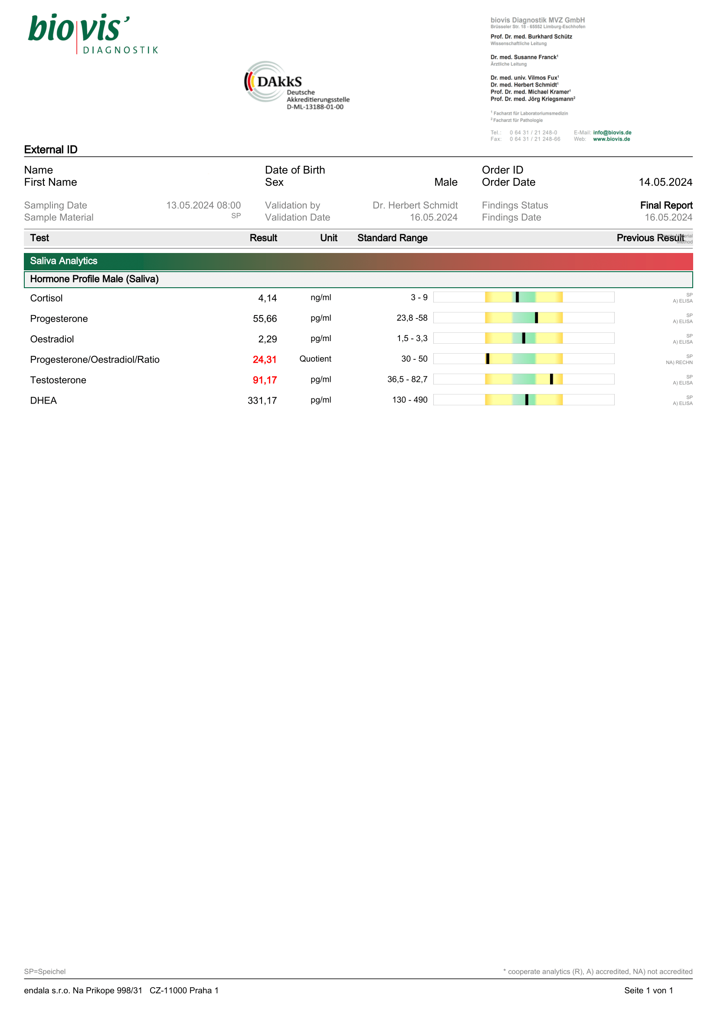The width and height of the screenshot is (717, 1015).
Task: Click the Final Report findings status
Action: click(x=666, y=205)
